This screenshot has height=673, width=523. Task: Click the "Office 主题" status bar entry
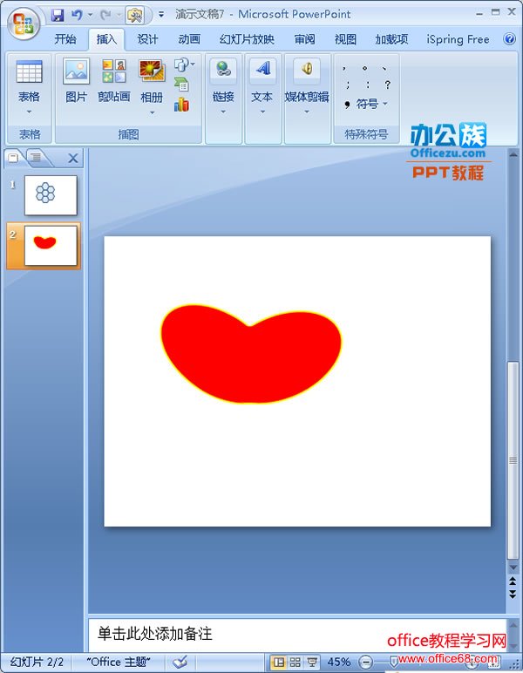(119, 662)
